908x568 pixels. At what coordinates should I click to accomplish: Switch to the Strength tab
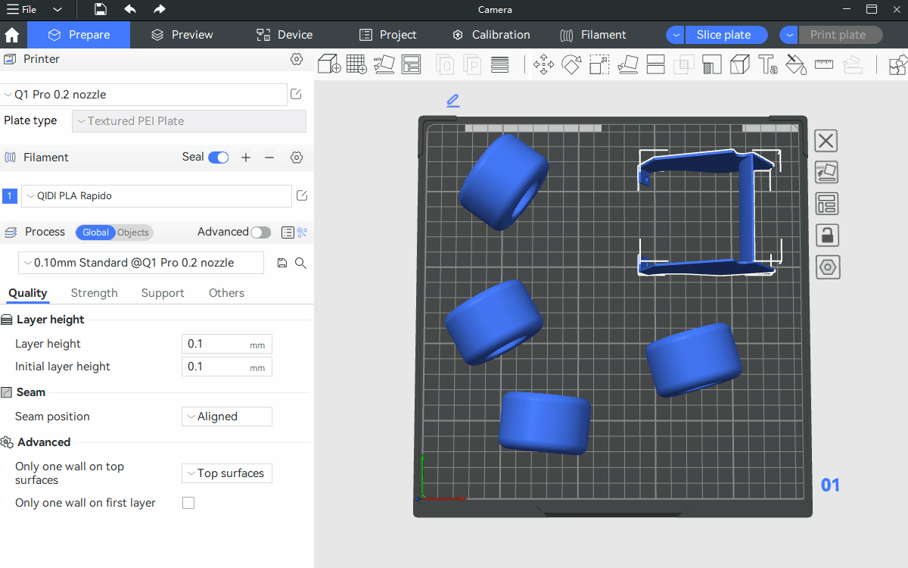pyautogui.click(x=94, y=293)
